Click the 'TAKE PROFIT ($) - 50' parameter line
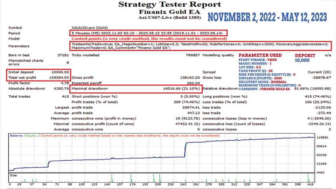The height and width of the screenshot is (189, 336). click(x=255, y=71)
